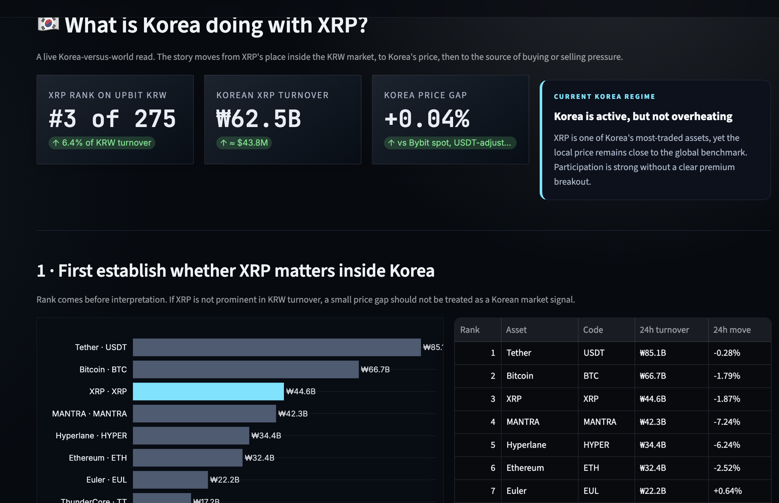This screenshot has height=503, width=779.
Task: Click the "₩34.4B" label beside the Hyperlane bar
Action: point(266,435)
